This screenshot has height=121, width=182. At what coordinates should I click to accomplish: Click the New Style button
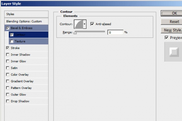171,30
